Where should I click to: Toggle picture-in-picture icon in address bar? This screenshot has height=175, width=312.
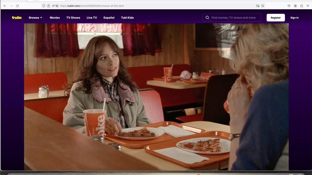pyautogui.click(x=258, y=6)
